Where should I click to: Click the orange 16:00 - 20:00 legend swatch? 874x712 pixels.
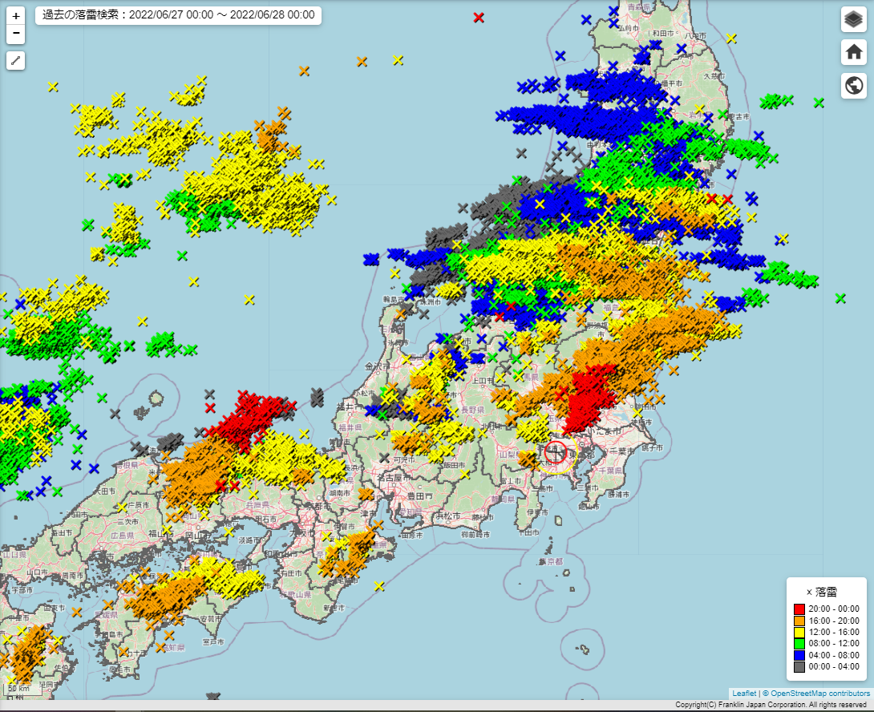pos(799,621)
